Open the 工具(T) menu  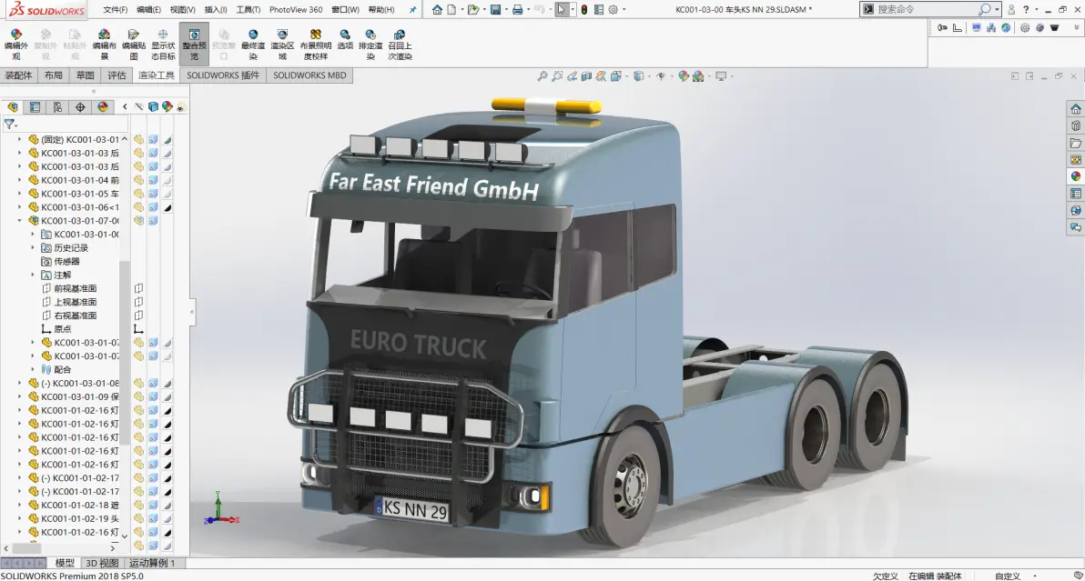(x=248, y=10)
